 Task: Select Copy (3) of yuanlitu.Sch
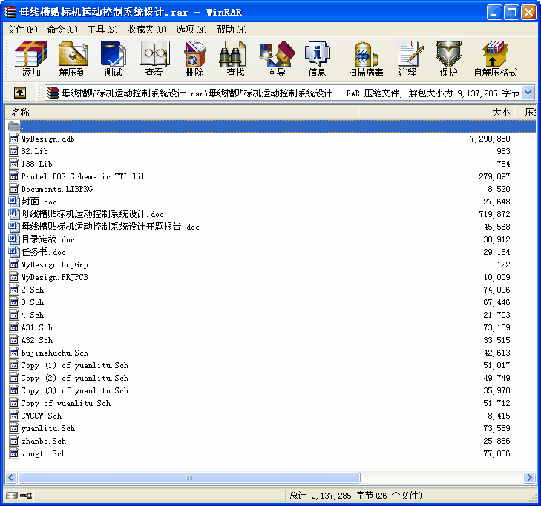[75, 391]
